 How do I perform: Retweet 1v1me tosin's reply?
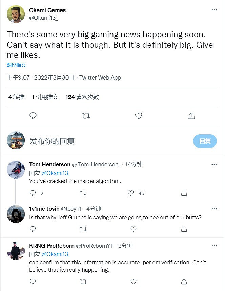pos(83,229)
